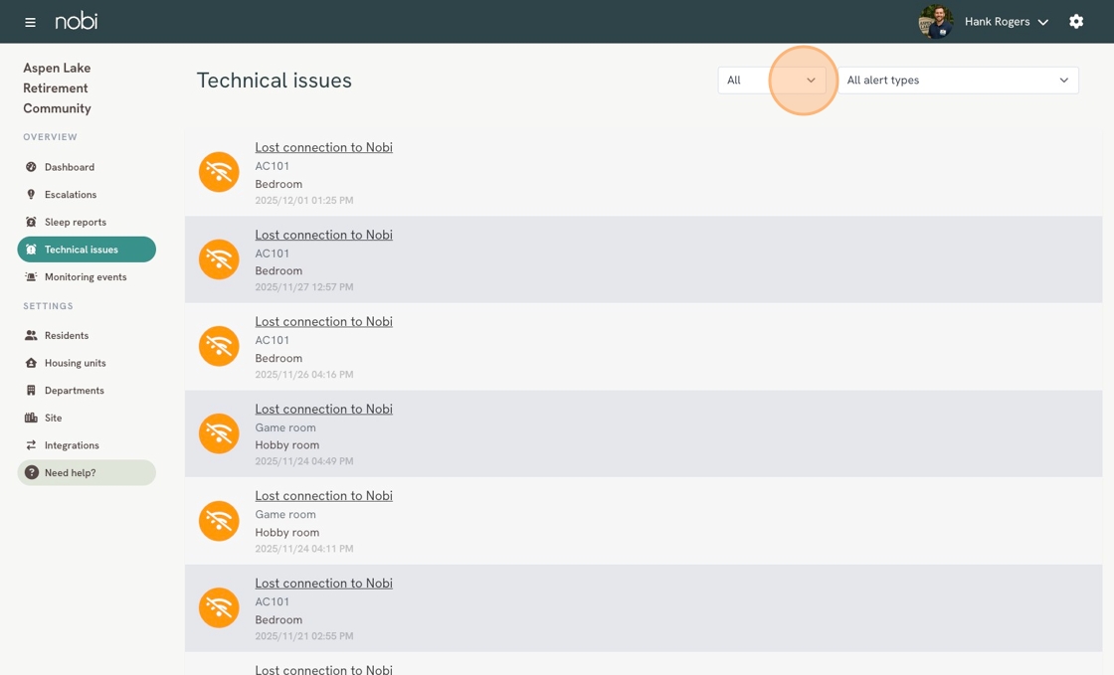Click the Monitoring events siren icon
This screenshot has height=675, width=1114.
[31, 276]
